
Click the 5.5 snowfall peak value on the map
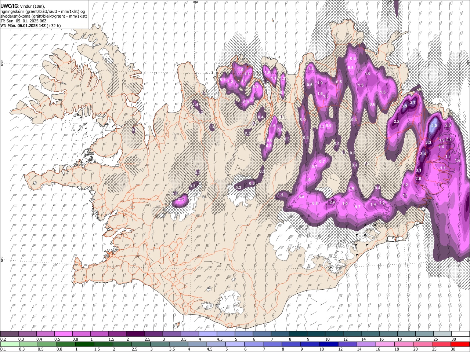(434, 125)
